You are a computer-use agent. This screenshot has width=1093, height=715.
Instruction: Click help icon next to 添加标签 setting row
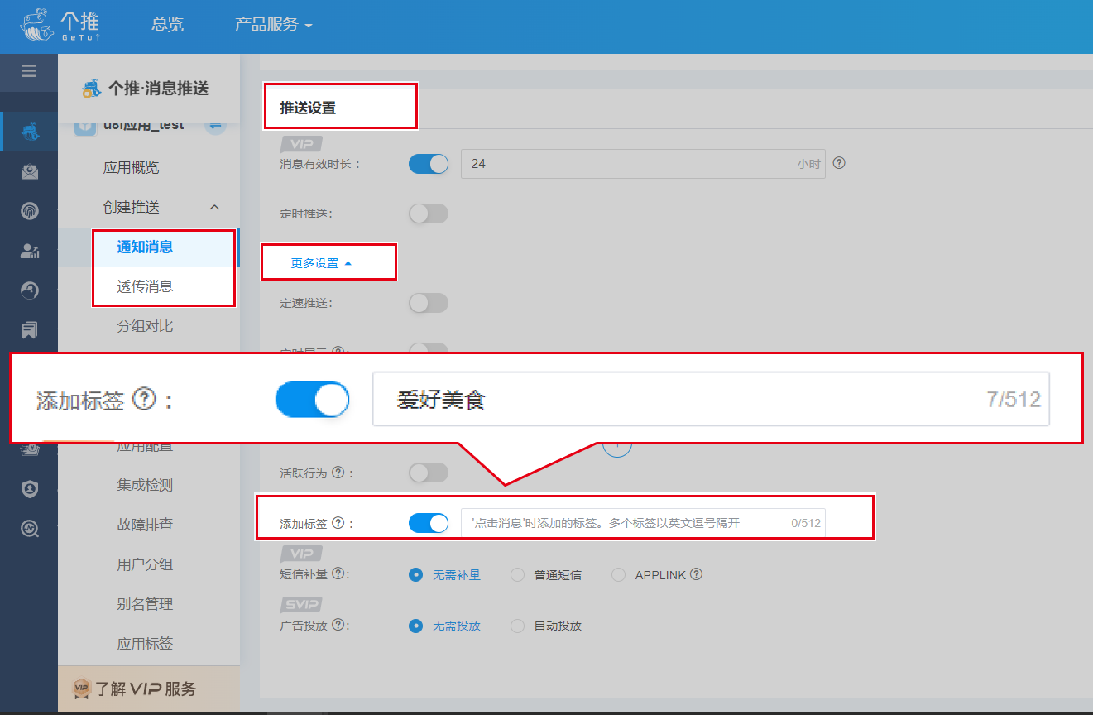pos(338,523)
